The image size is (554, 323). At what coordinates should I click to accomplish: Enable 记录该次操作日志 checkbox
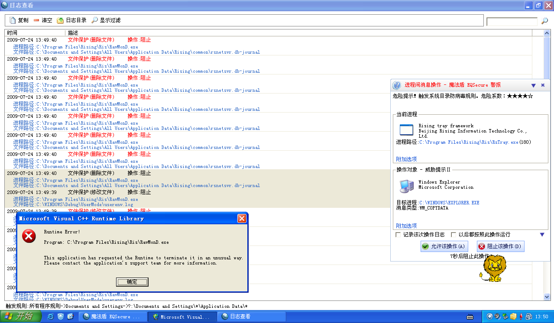coord(398,235)
